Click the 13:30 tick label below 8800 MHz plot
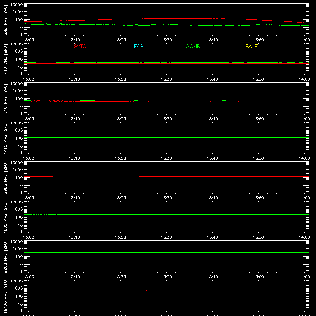316x316 pixels. pyautogui.click(x=166, y=277)
